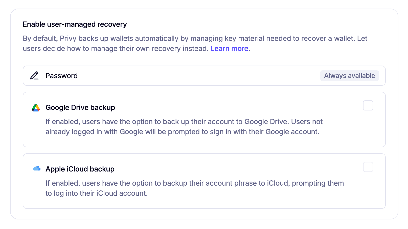Click the Apple iCloud backup title

(80, 169)
